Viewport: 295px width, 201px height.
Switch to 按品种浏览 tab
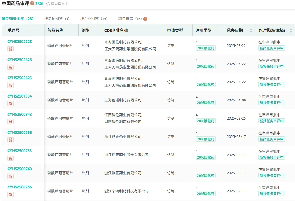[x=57, y=19]
